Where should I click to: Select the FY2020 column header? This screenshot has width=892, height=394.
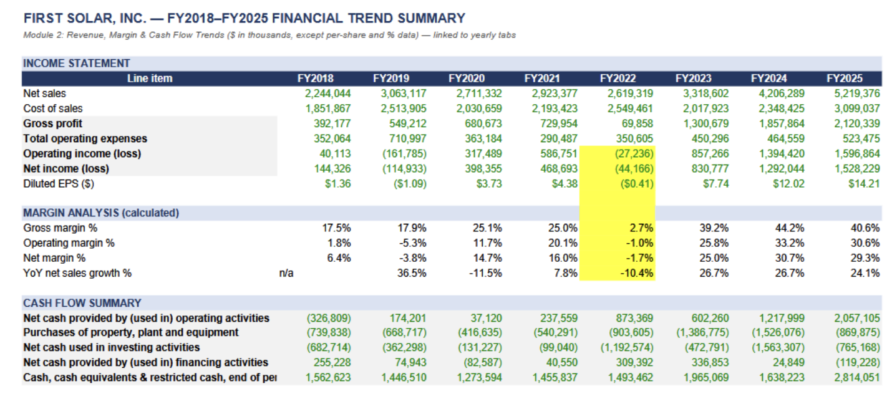coord(467,79)
